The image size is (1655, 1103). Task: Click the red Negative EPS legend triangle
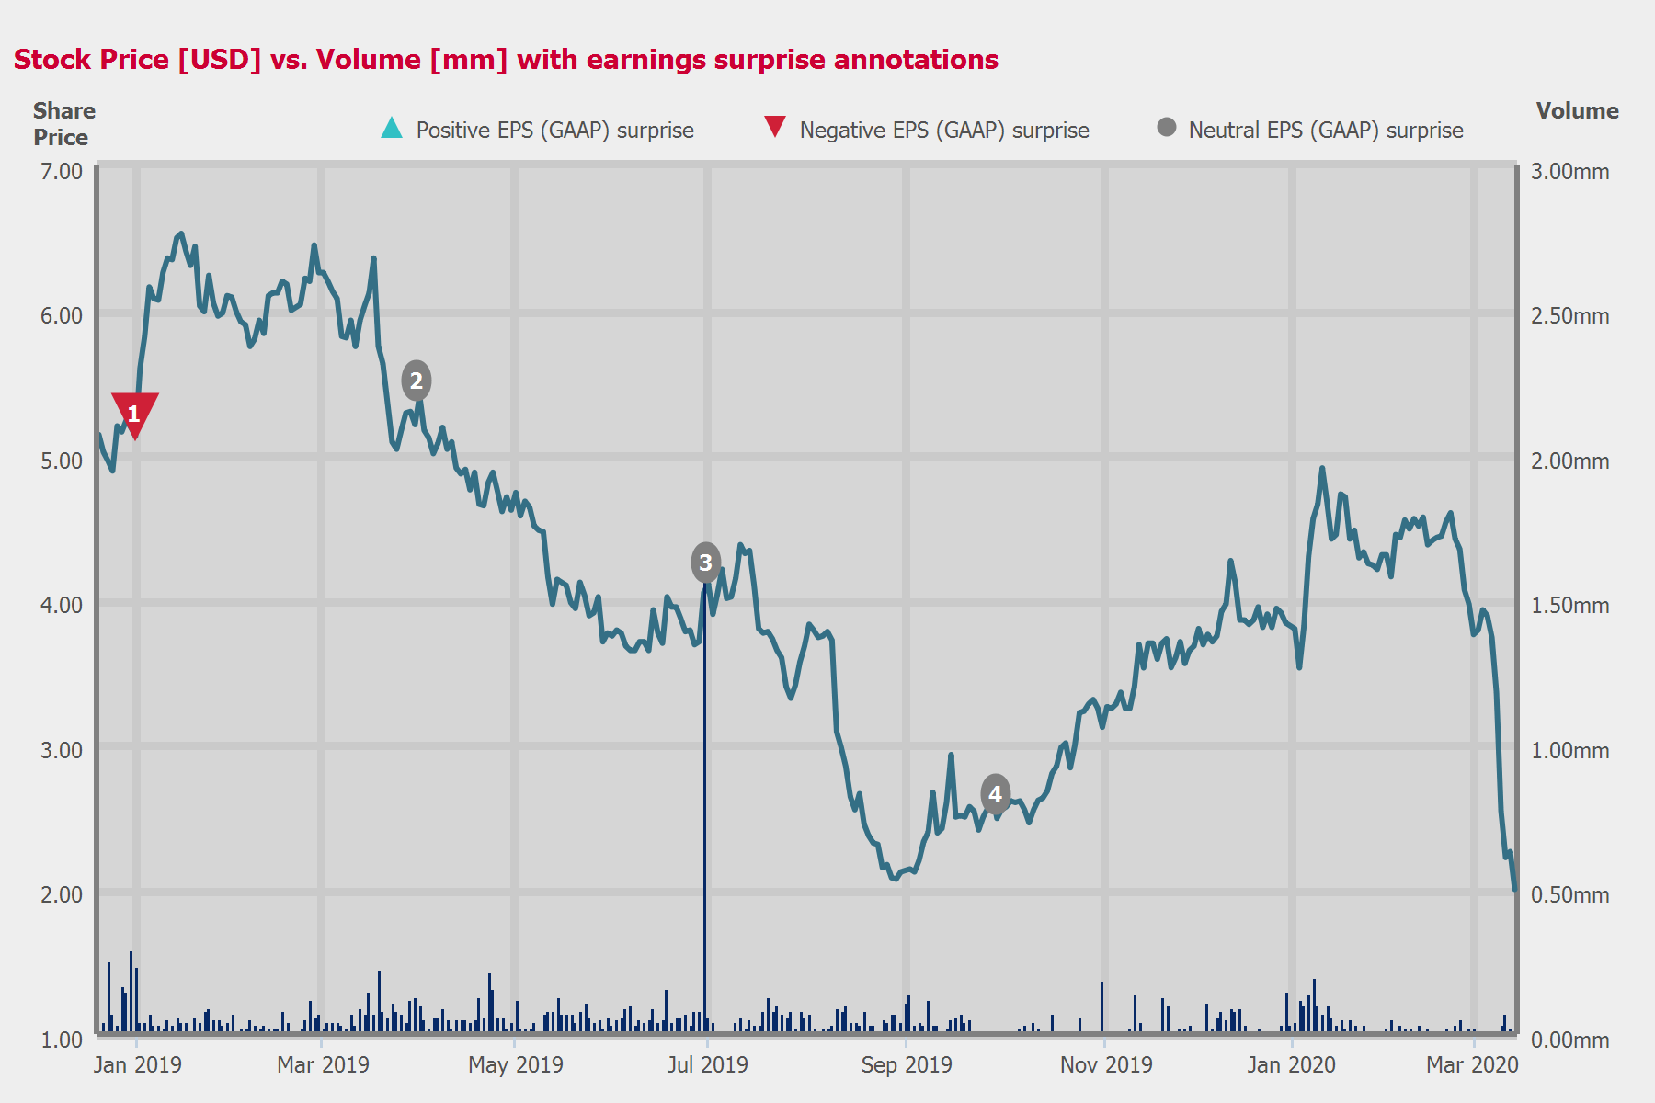pos(775,128)
